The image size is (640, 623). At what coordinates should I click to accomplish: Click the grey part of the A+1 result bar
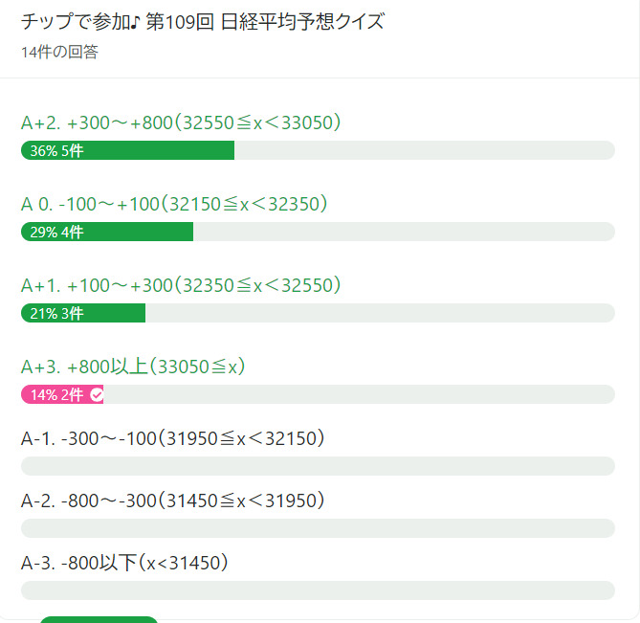point(380,313)
